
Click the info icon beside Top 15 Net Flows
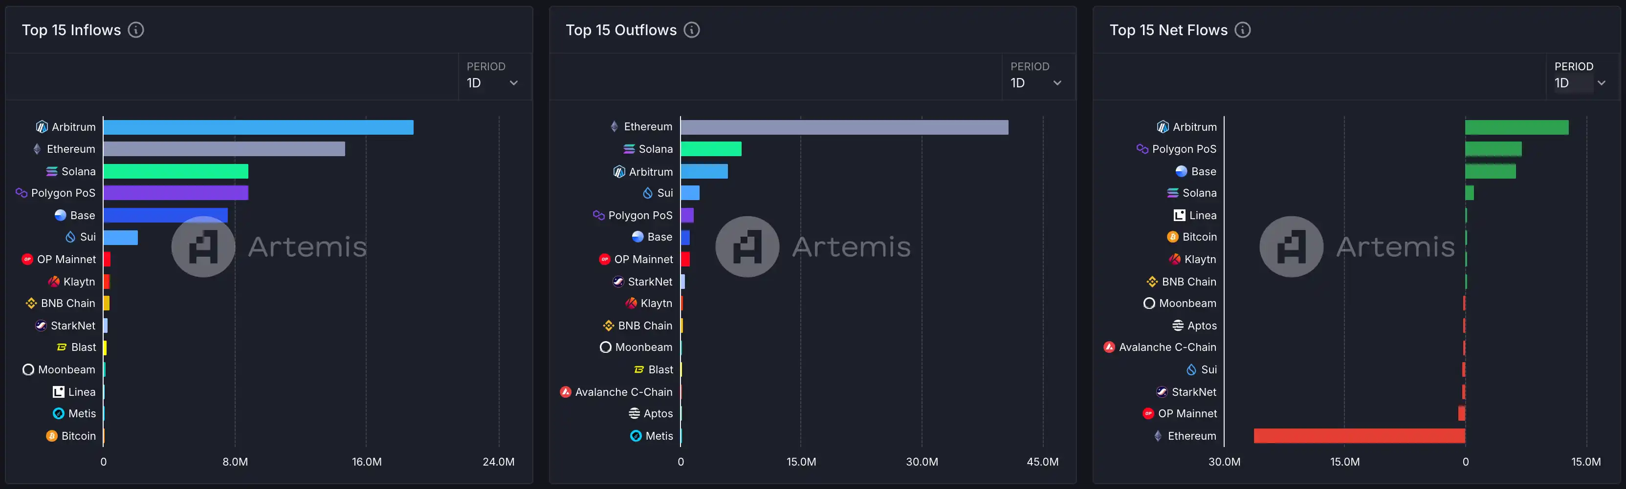1242,30
